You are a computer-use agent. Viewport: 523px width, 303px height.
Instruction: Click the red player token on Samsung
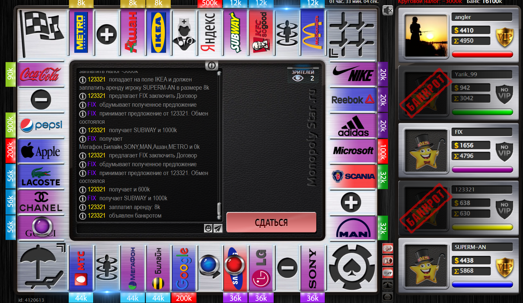234,265
